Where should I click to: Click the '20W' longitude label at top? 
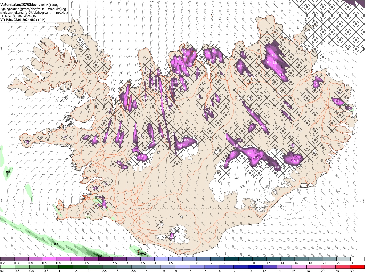[x=152, y=1]
